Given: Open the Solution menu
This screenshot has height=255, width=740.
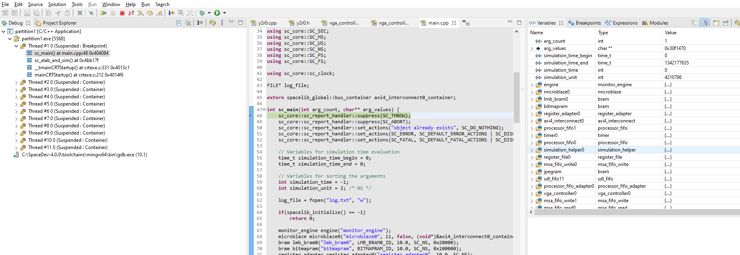Looking at the screenshot, I should point(57,4).
